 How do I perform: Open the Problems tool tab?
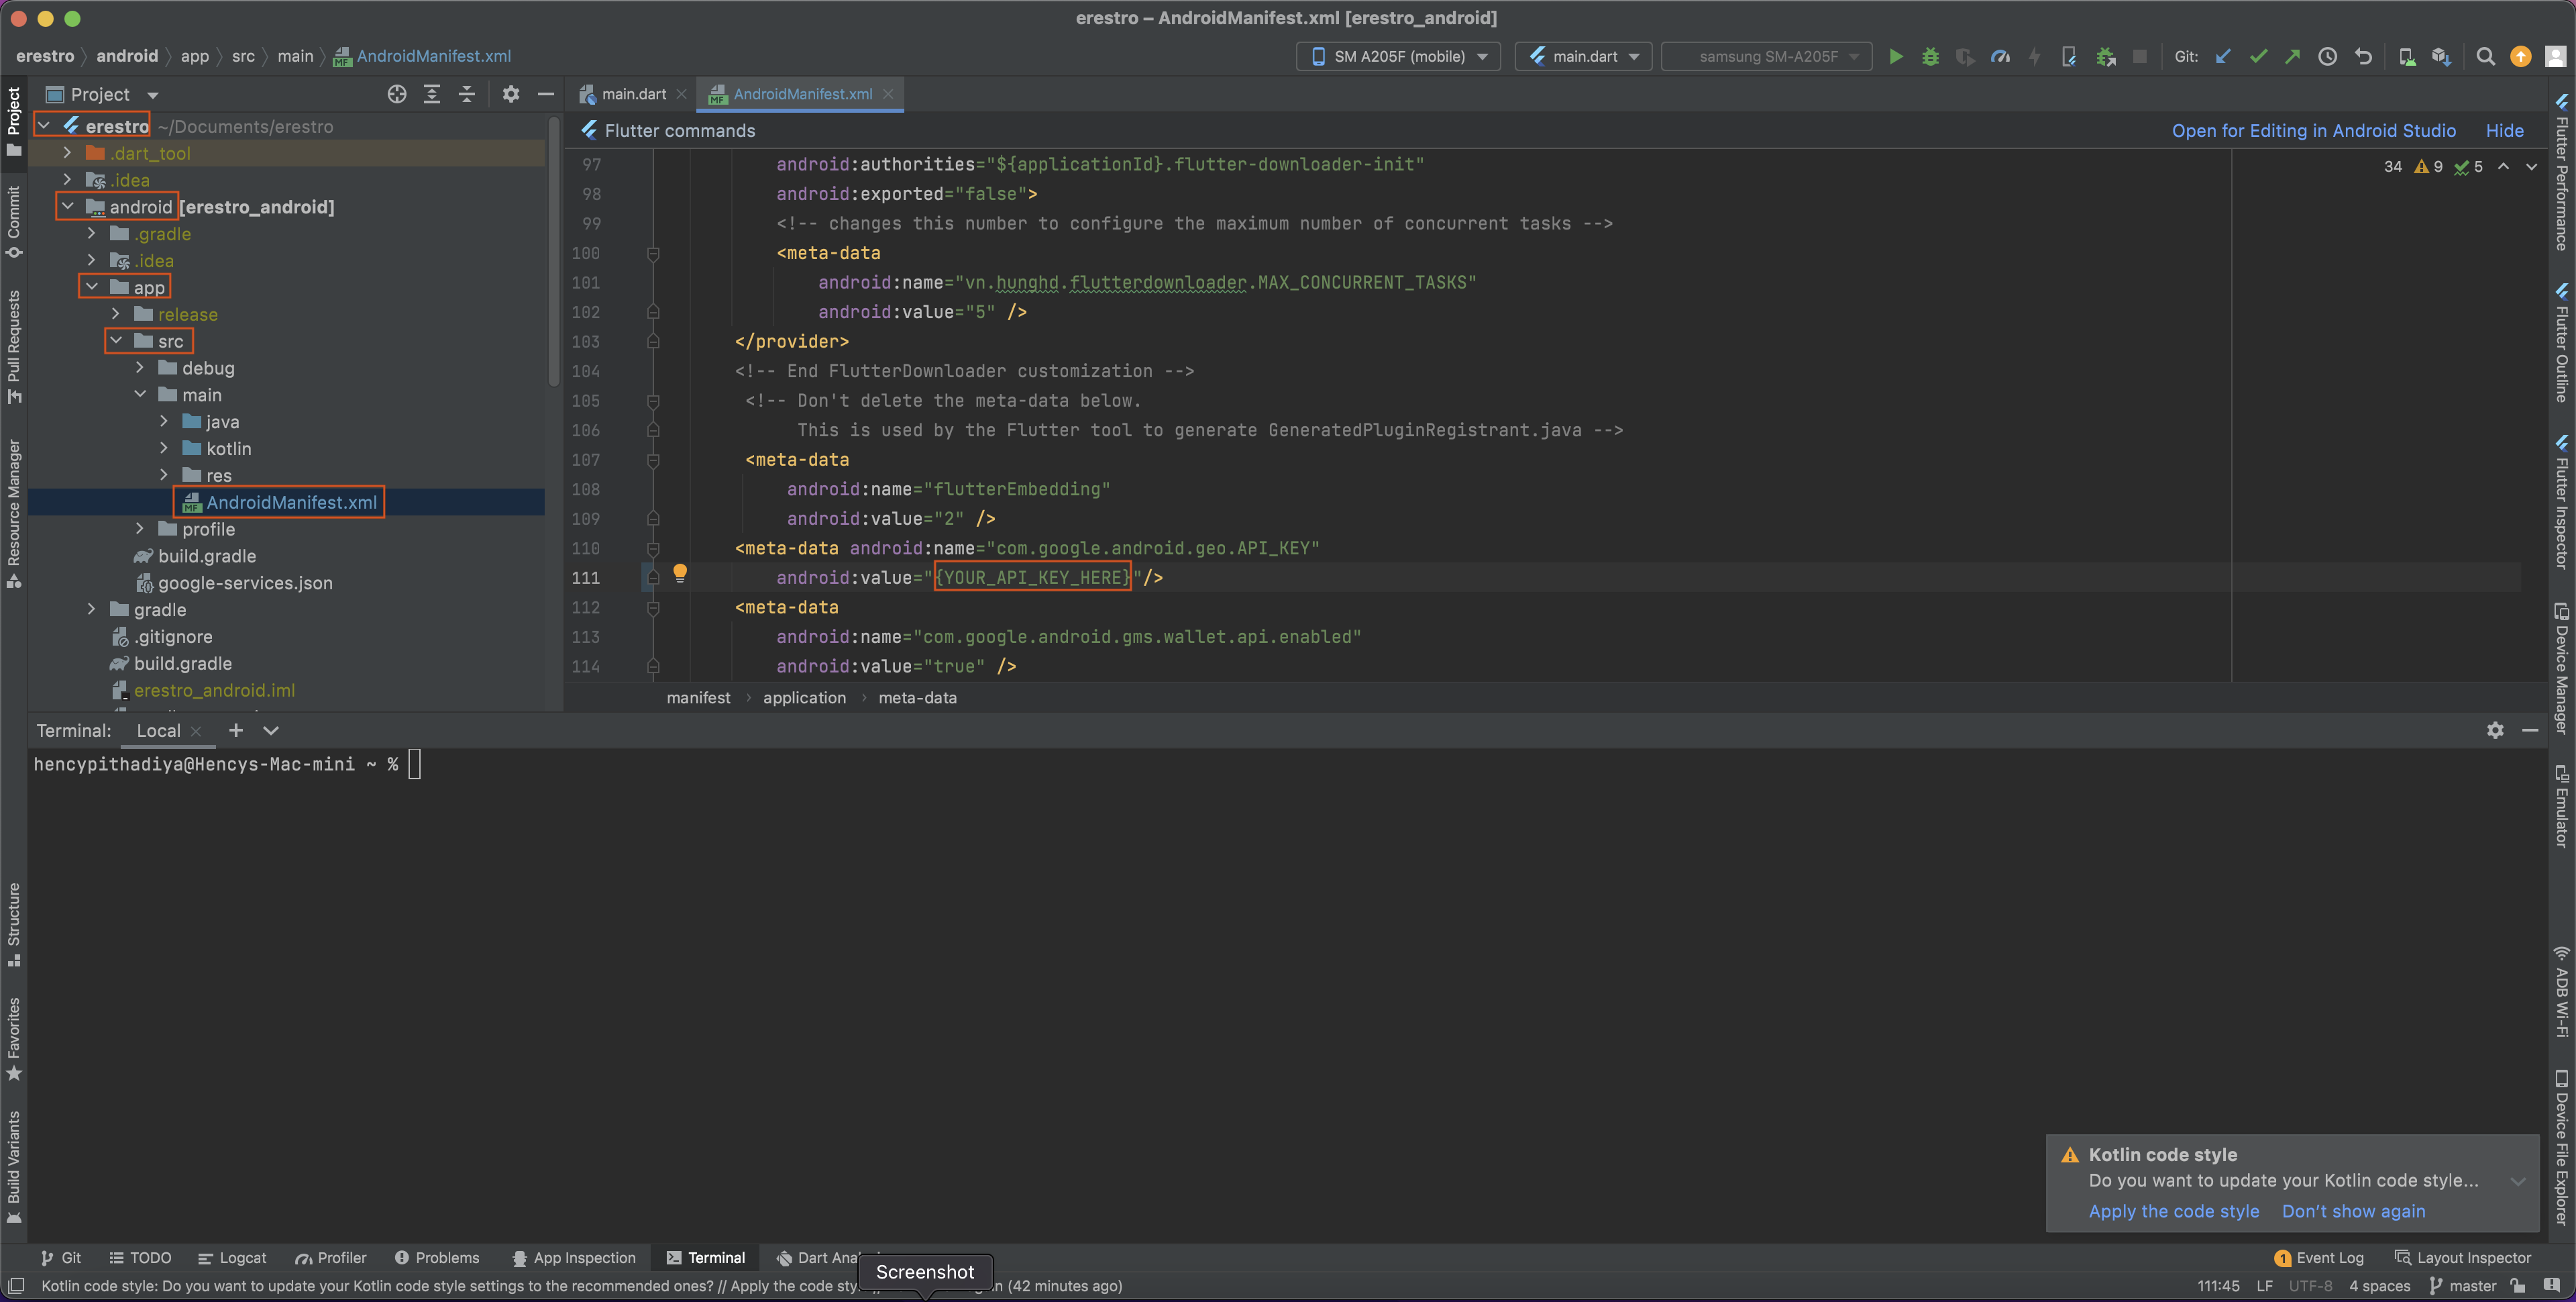437,1258
